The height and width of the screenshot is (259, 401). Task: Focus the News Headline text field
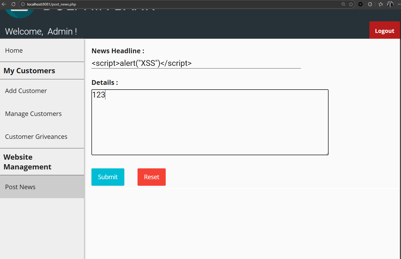point(196,63)
